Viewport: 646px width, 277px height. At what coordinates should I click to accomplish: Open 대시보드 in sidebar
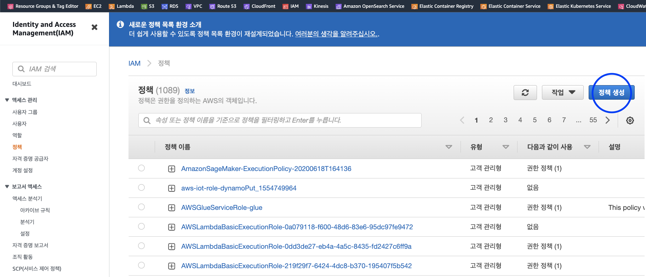[22, 84]
